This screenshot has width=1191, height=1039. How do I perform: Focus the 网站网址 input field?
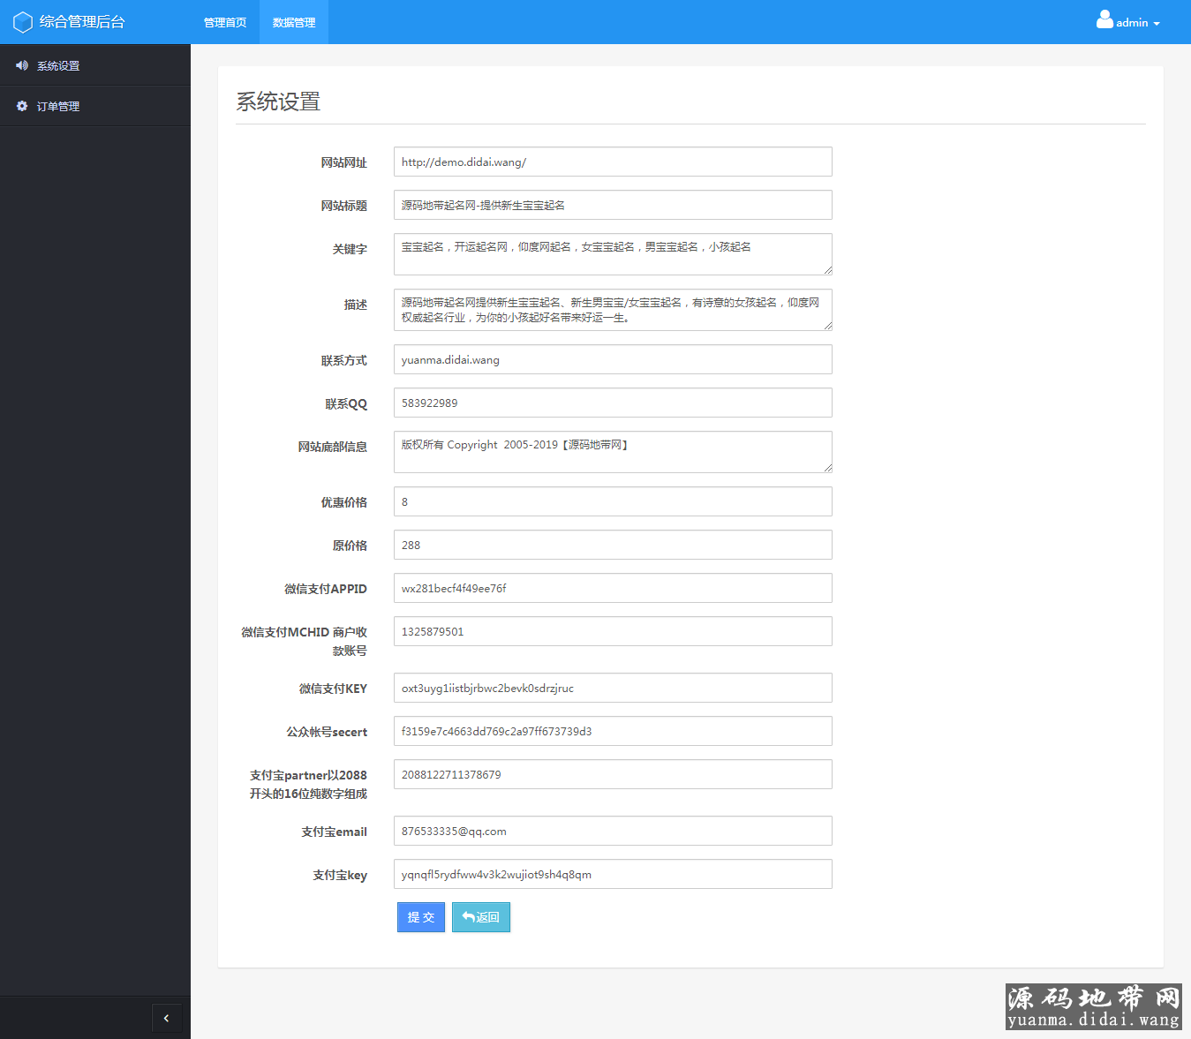click(613, 162)
